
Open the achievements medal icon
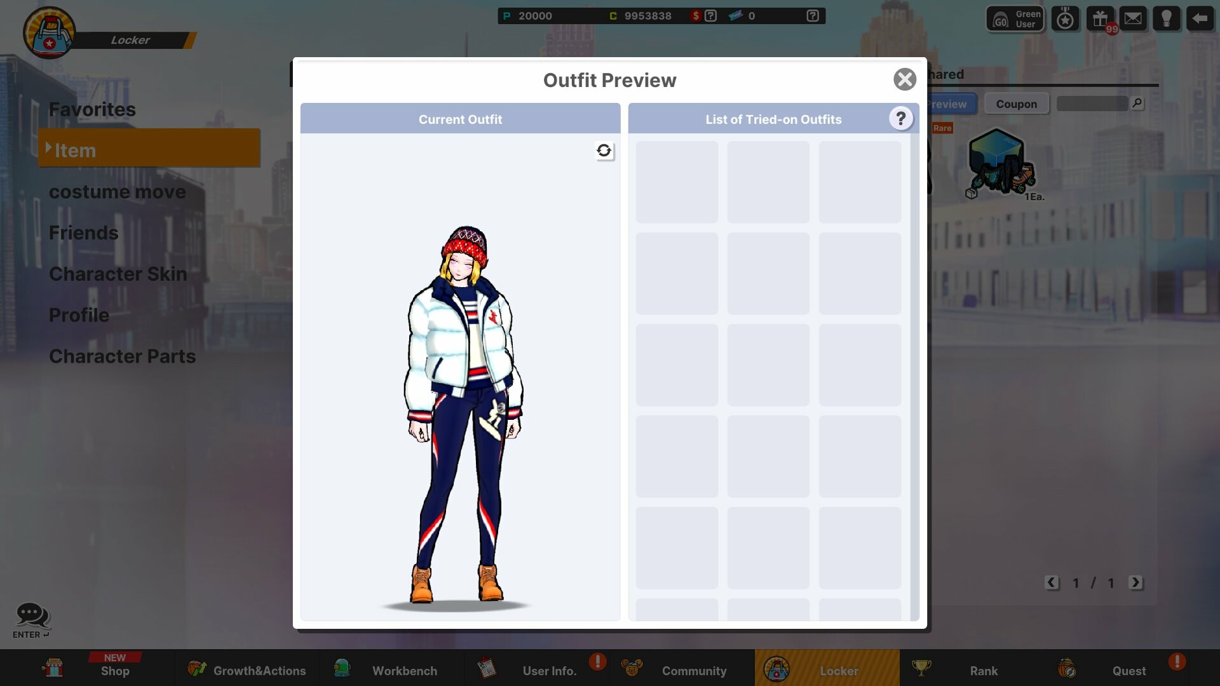(1065, 18)
